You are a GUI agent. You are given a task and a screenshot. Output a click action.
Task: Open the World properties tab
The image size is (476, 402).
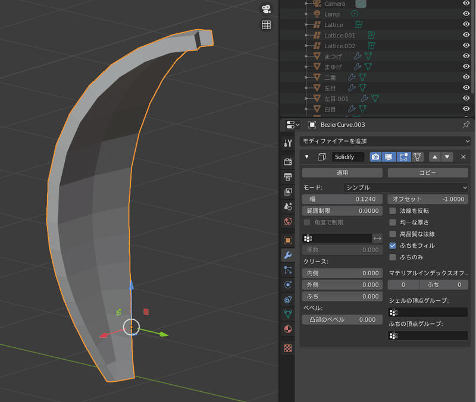(288, 222)
